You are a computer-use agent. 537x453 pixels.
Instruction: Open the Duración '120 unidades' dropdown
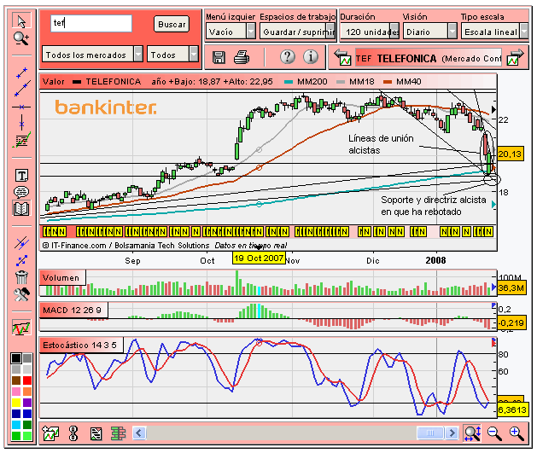pos(370,32)
